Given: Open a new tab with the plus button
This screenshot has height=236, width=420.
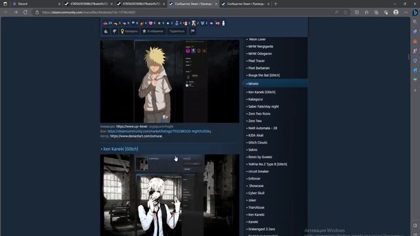Looking at the screenshot, I should click(276, 4).
